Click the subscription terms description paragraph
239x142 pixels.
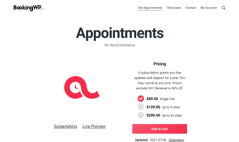pos(160,81)
